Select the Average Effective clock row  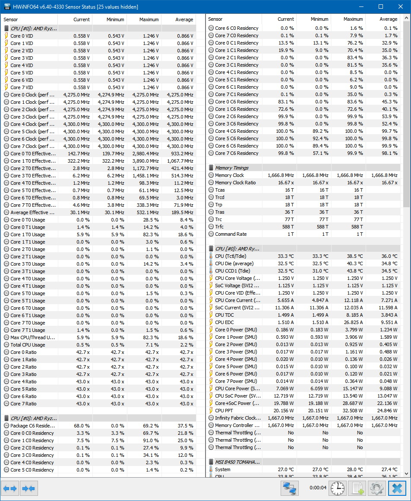coord(99,212)
